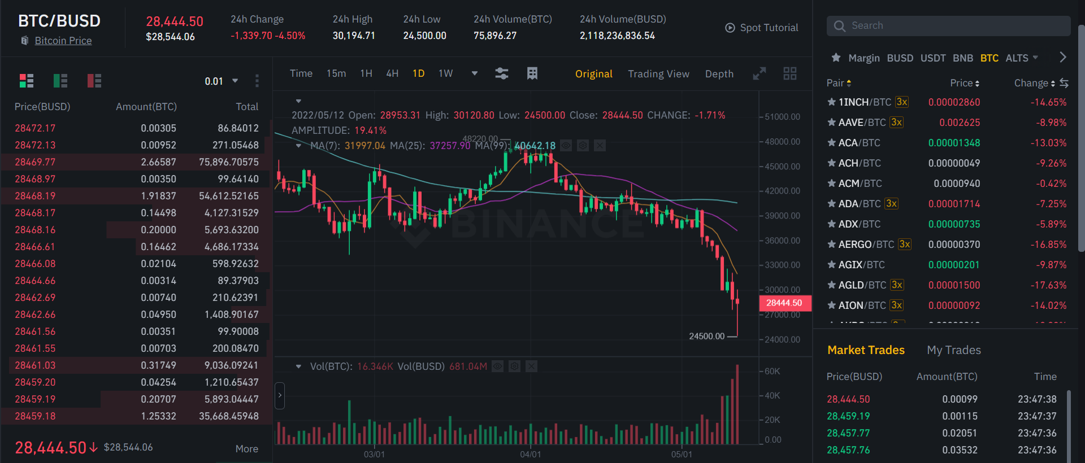Select the USDT market tab
Screen dimensions: 1085x463
tap(933, 58)
